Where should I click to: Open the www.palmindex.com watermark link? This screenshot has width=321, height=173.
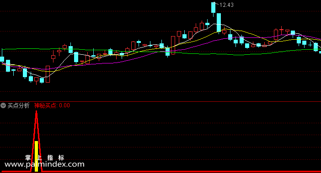pyautogui.click(x=44, y=164)
